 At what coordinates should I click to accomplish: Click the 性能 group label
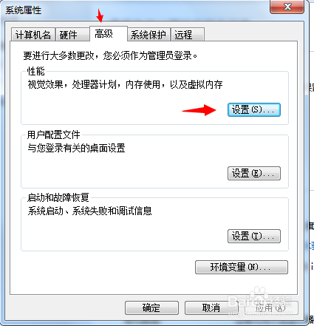point(36,71)
